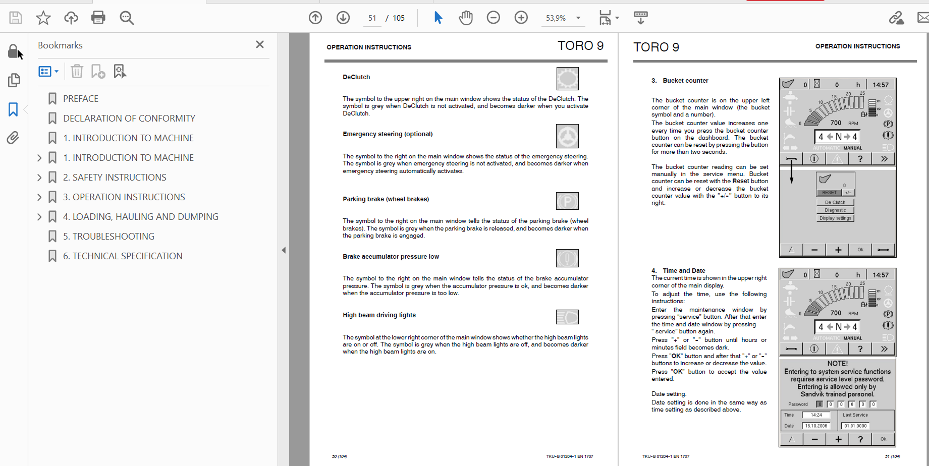Expand the 2. SAFETY INSTRUCTIONS bookmark
Viewport: 929px width, 466px height.
point(39,178)
